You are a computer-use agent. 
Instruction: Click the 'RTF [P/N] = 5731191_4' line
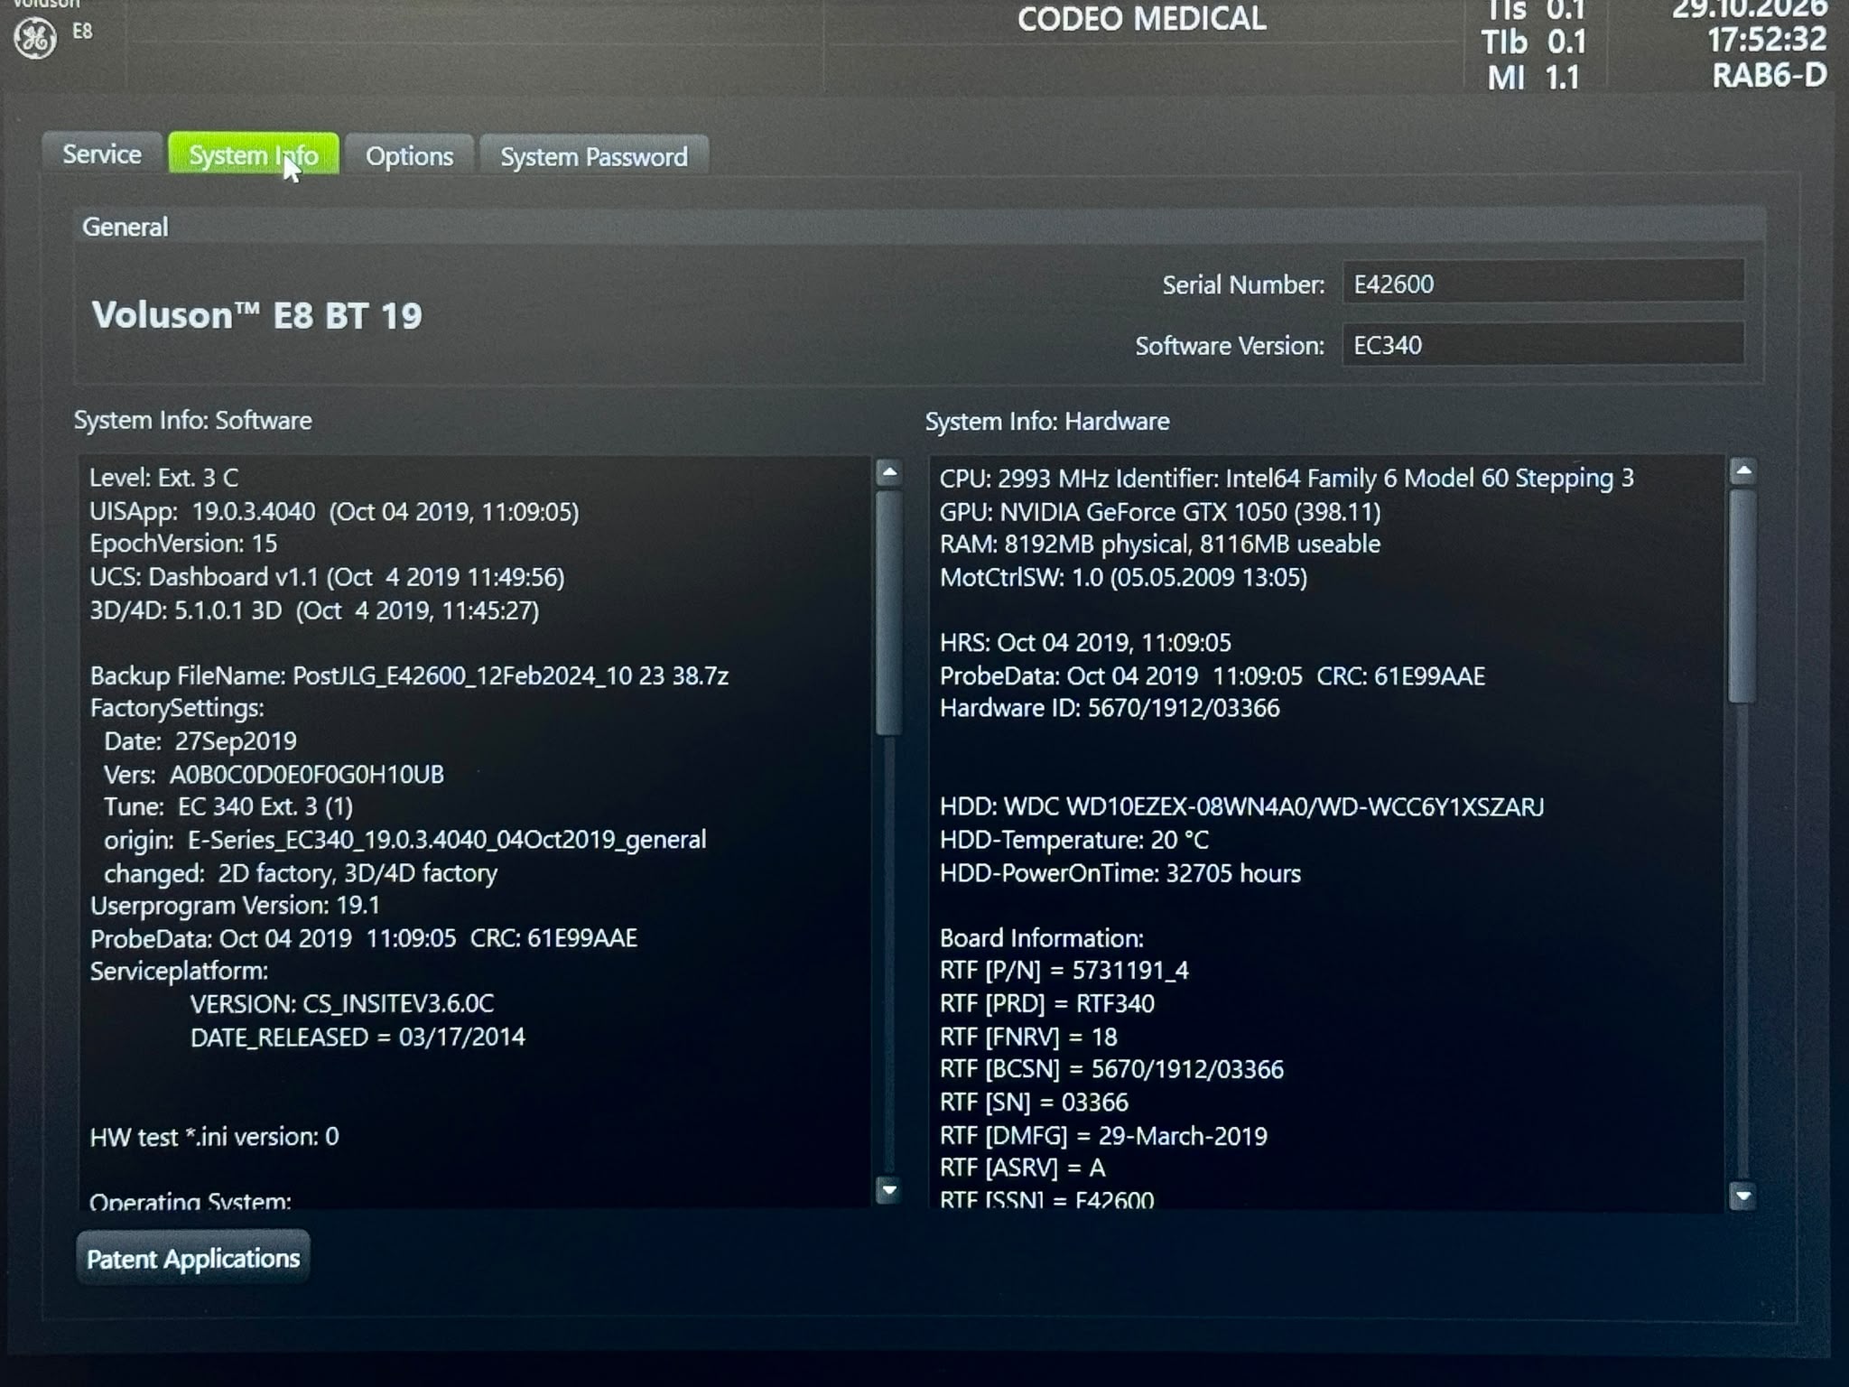click(1064, 971)
